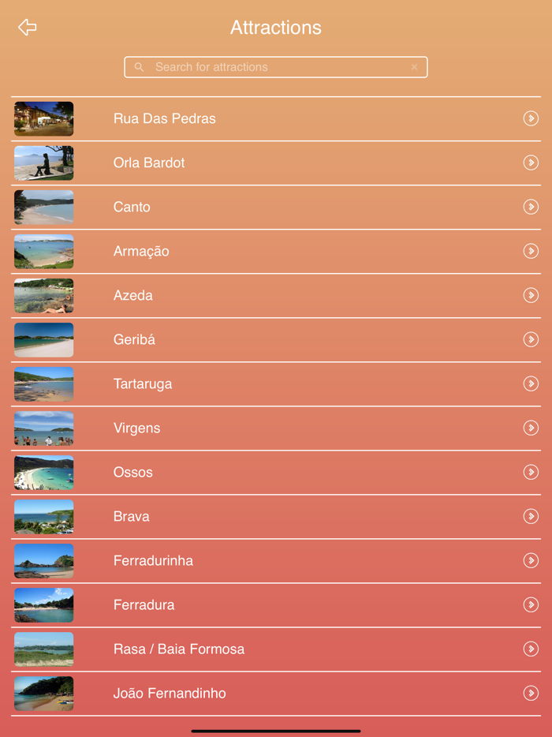
Task: Open details arrow for Ossos
Action: (x=530, y=473)
